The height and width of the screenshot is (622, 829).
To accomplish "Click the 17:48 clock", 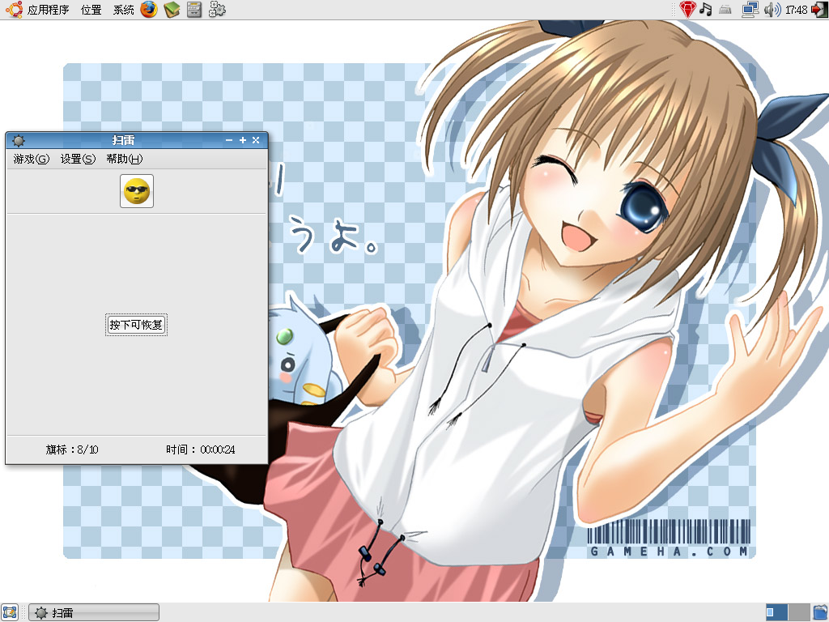I will [797, 10].
